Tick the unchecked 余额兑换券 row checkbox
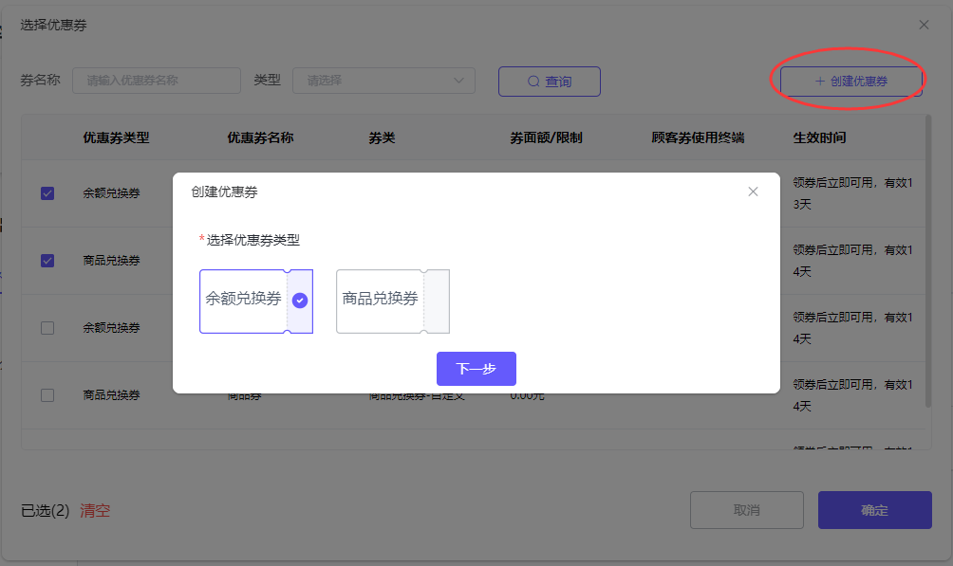Screen dimensions: 953x566 (x=47, y=328)
